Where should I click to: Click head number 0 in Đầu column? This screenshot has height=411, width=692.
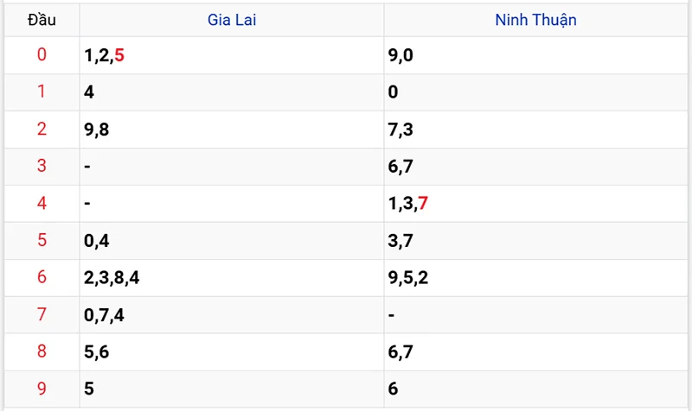42,56
